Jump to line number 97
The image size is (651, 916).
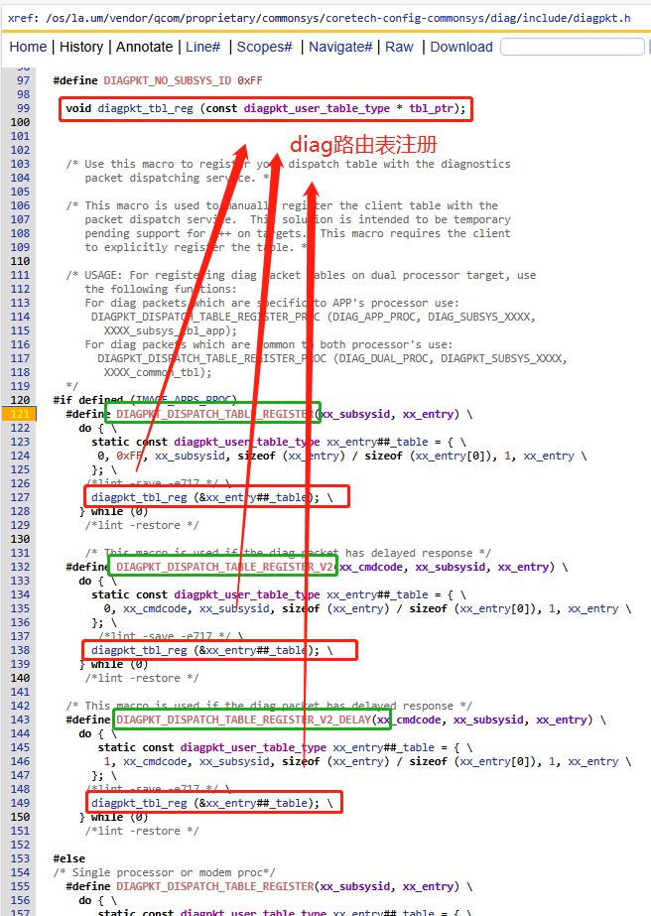(23, 80)
